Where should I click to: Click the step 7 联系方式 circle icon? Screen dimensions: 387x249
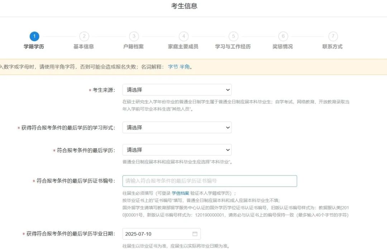[x=333, y=36]
